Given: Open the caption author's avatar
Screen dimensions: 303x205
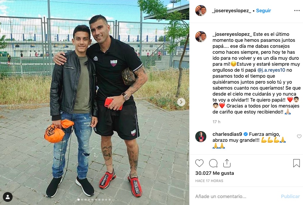Looking at the screenshot, I should [201, 37].
